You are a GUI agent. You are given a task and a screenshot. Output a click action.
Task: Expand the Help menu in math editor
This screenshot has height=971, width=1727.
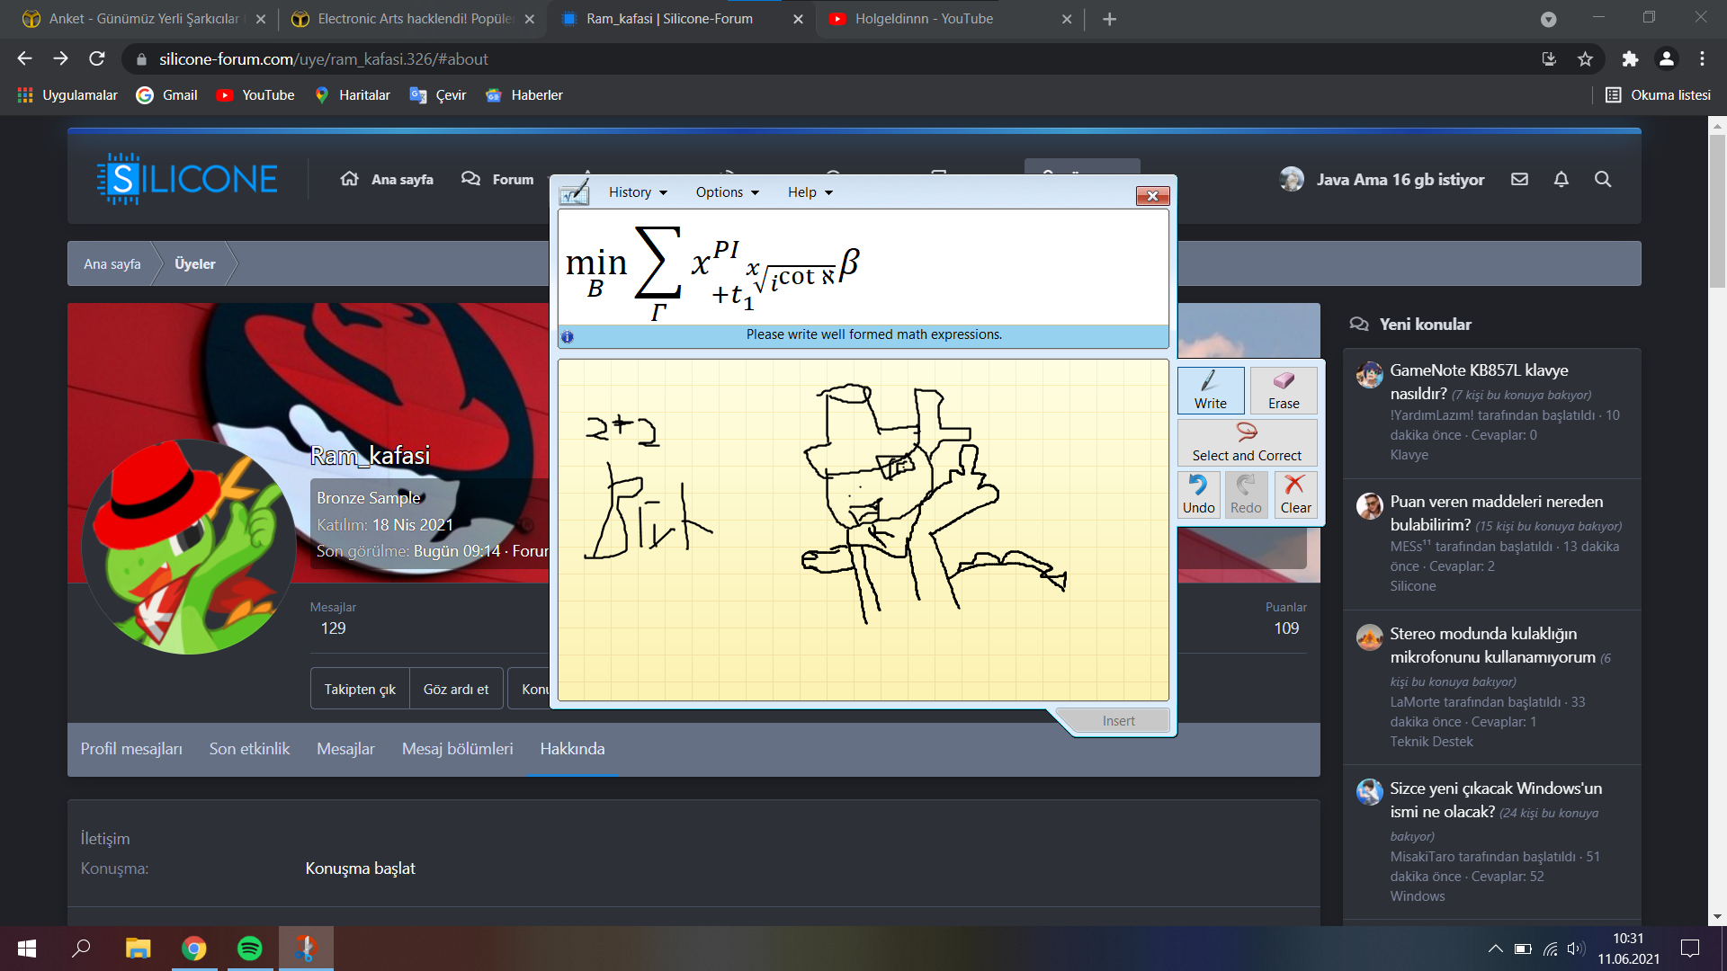coord(804,191)
